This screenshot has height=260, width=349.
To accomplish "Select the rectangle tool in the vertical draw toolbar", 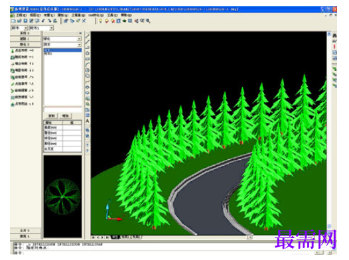I will tap(88, 59).
